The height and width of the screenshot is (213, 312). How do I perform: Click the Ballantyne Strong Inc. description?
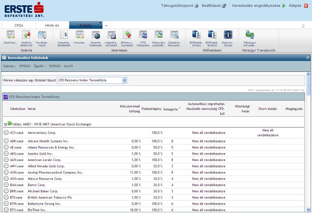pyautogui.click(x=44, y=204)
